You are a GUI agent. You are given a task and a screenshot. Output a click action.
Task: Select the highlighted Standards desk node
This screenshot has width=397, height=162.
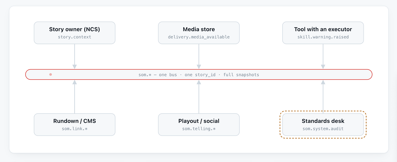(x=323, y=125)
